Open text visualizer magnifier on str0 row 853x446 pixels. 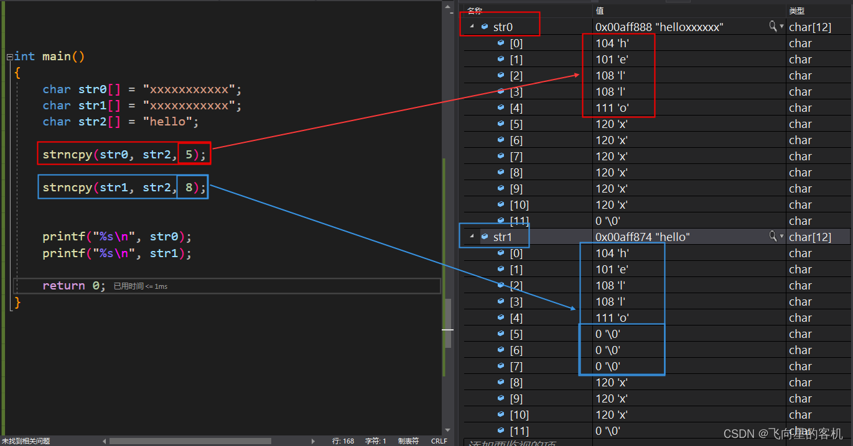(773, 27)
